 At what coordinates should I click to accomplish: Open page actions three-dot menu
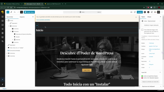coord(160,21)
